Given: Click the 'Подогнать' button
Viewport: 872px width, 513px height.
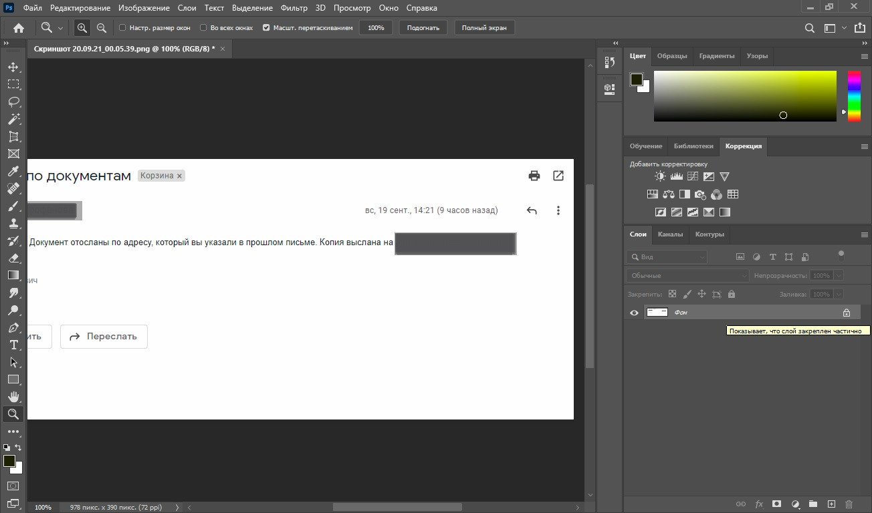Looking at the screenshot, I should point(423,28).
